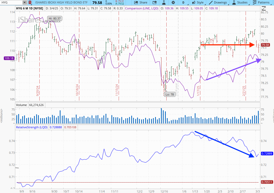Select the Comparison (LINE, LQD) label
This screenshot has width=274, height=193.
tap(142, 8)
